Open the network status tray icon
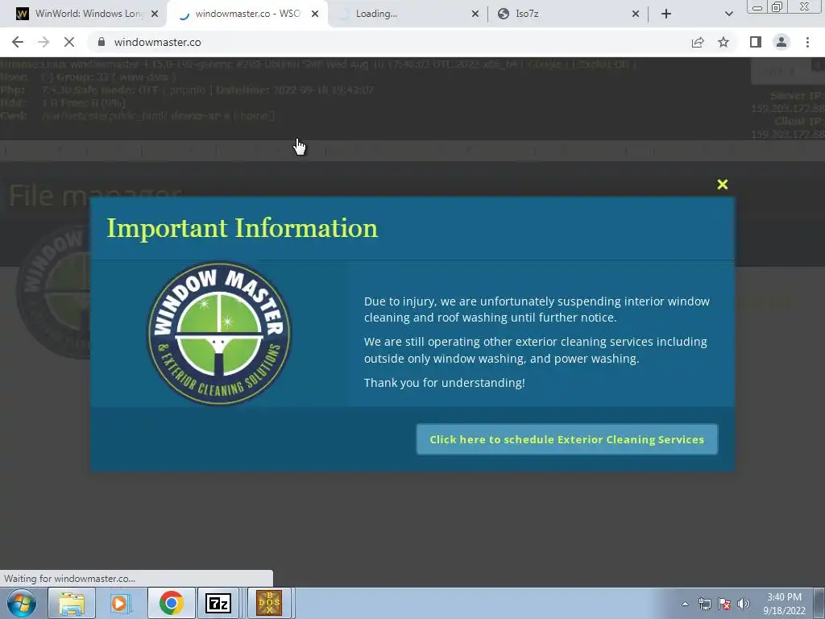Viewport: 825px width, 619px height. [x=704, y=604]
